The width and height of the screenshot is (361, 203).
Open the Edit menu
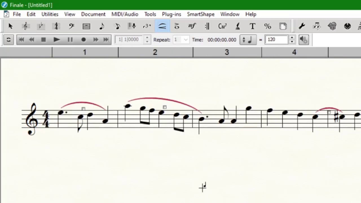[x=31, y=14]
